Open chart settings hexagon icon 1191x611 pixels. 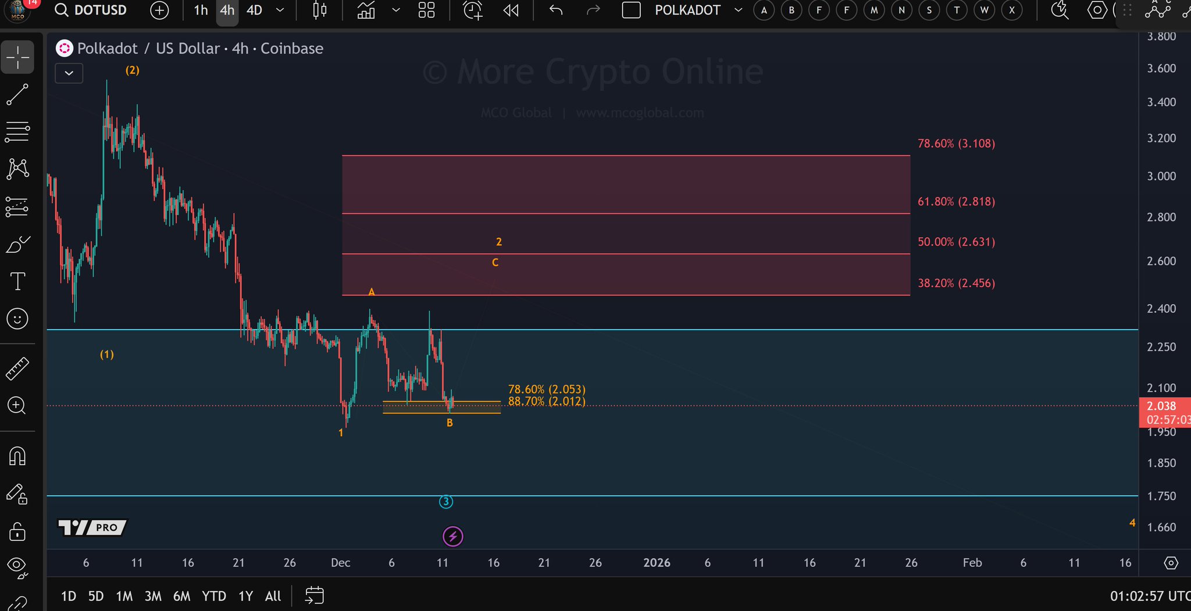coord(1097,10)
